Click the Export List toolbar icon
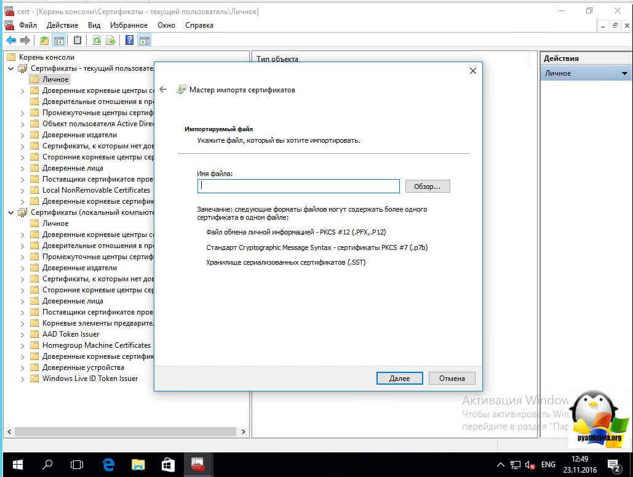633x477 pixels. click(111, 41)
